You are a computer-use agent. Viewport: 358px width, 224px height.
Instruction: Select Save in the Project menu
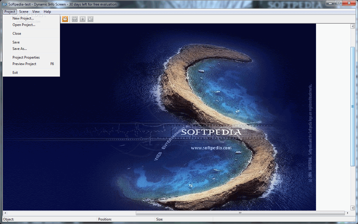click(x=31, y=42)
